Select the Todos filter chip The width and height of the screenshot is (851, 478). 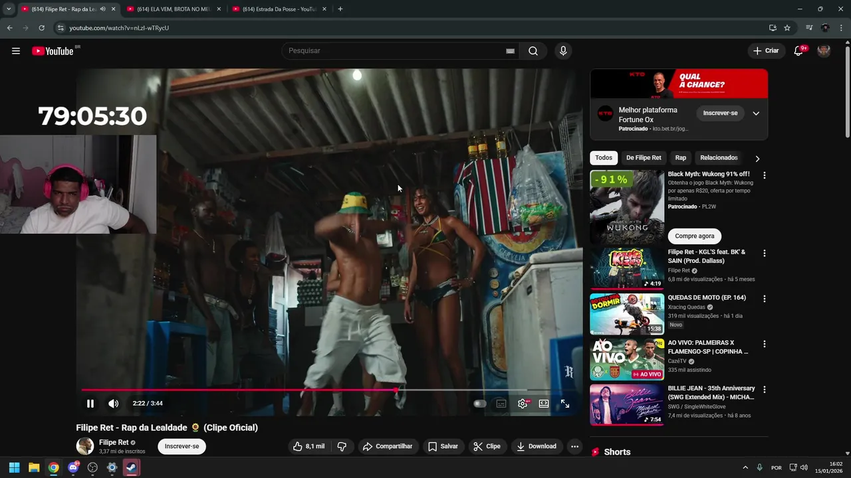click(x=604, y=158)
